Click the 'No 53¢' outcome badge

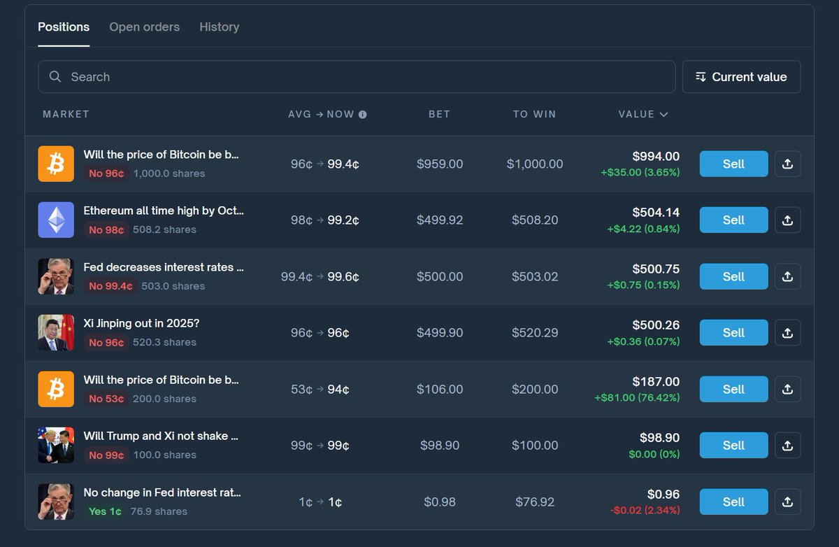pos(106,399)
